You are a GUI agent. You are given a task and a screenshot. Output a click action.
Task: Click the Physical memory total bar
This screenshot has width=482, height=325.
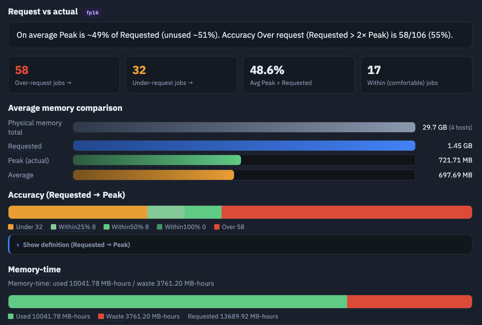[244, 127]
